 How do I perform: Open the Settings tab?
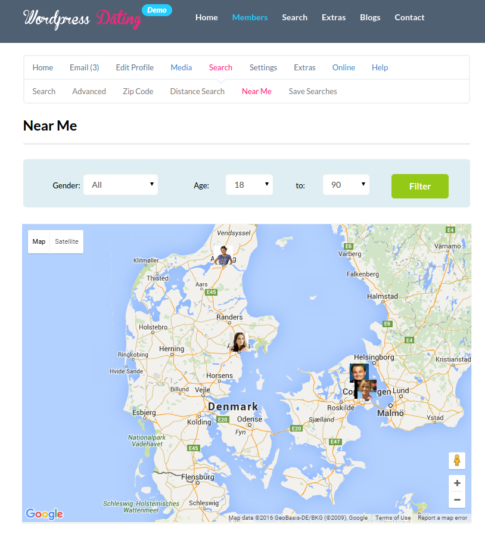coord(263,67)
